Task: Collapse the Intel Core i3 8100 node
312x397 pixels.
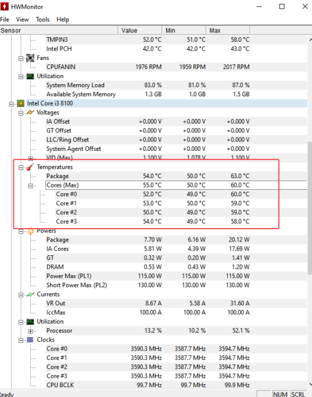Action: point(11,104)
